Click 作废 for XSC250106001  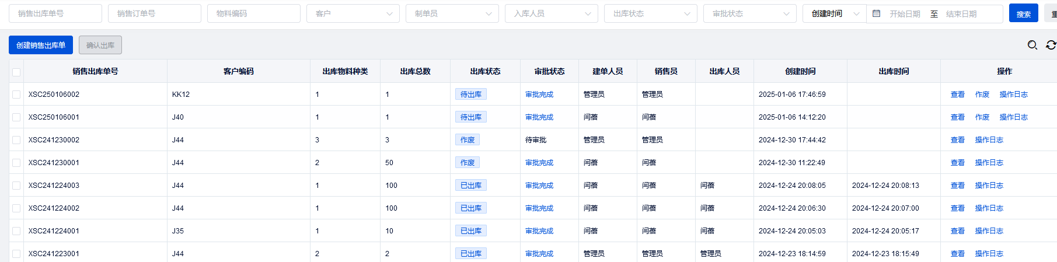pyautogui.click(x=982, y=117)
